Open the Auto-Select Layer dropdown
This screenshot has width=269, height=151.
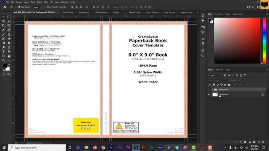pos(37,7)
